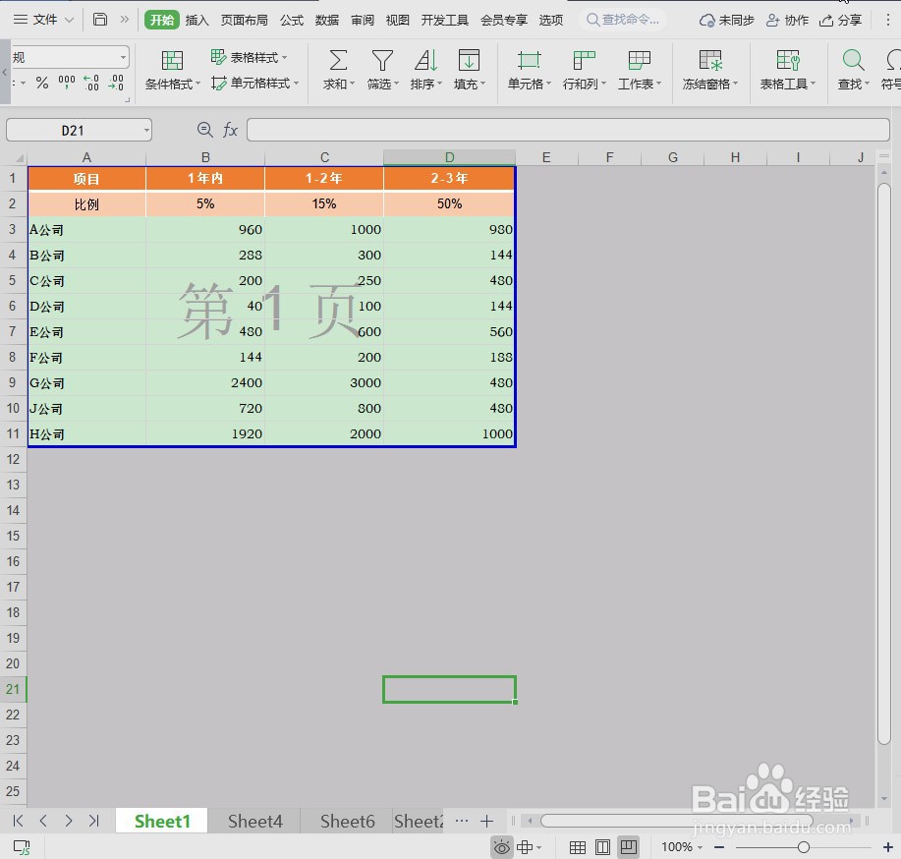Select the Sheet4 worksheet tab
The height and width of the screenshot is (859, 901).
coord(254,821)
